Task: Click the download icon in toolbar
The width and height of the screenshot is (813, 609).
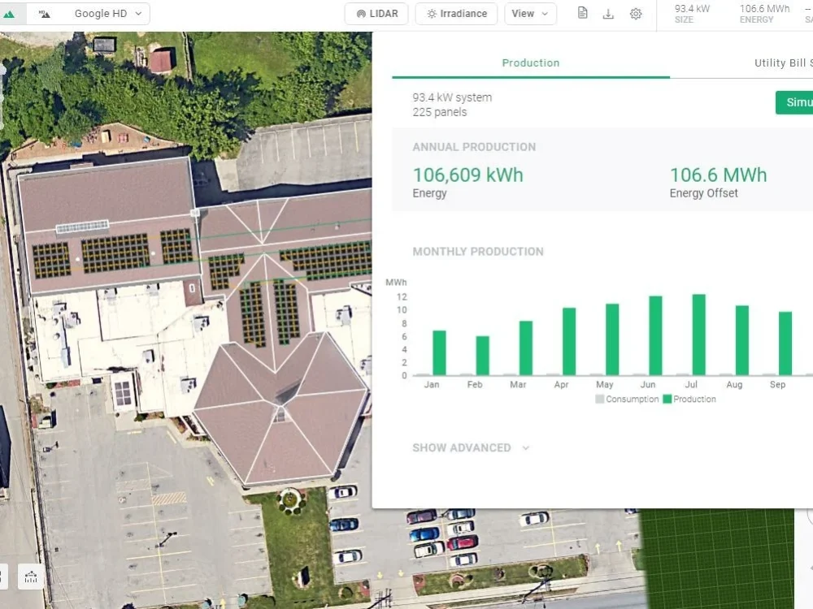Action: pos(608,14)
